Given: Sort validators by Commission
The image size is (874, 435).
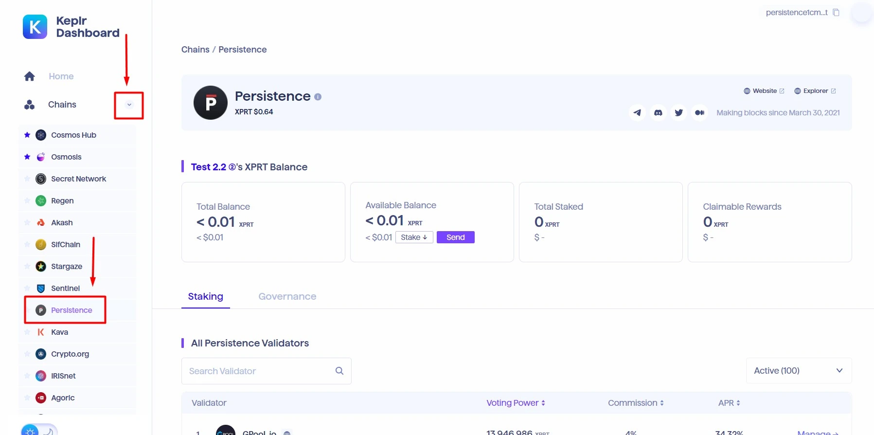Looking at the screenshot, I should [x=636, y=403].
